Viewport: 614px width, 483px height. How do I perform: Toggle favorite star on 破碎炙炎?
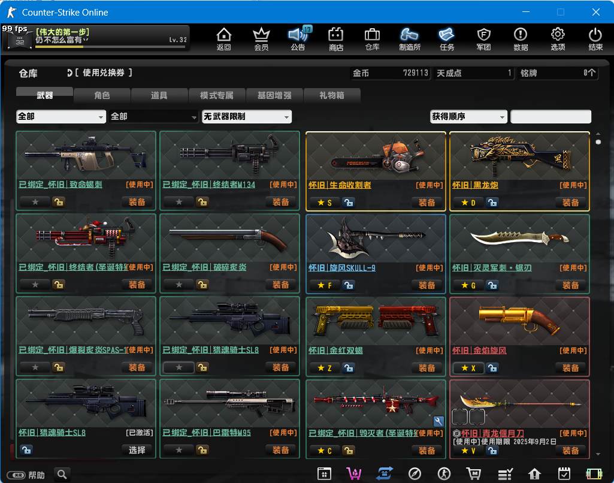tap(179, 285)
